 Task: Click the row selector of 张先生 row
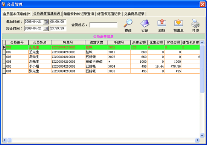click(4, 71)
